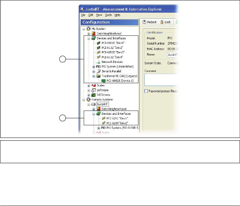Click the power icon next to Reboot

point(144,22)
